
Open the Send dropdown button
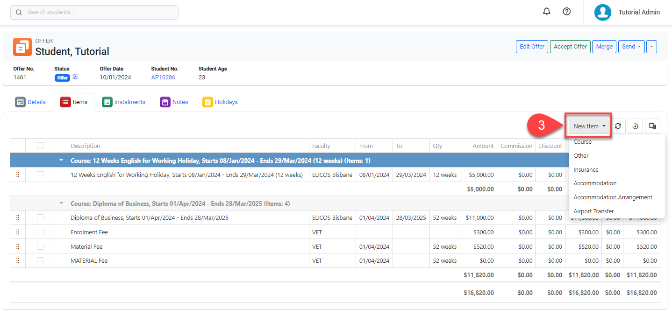coord(631,47)
